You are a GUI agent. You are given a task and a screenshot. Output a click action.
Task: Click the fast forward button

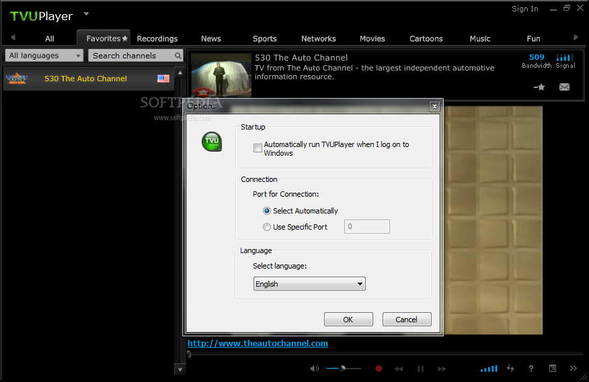coord(442,369)
